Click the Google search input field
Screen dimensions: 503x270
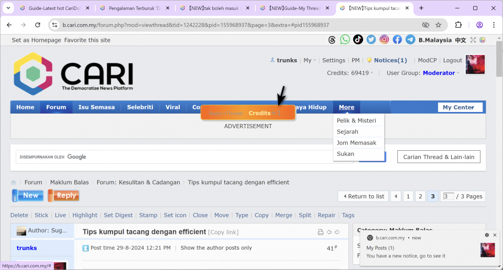(184, 157)
